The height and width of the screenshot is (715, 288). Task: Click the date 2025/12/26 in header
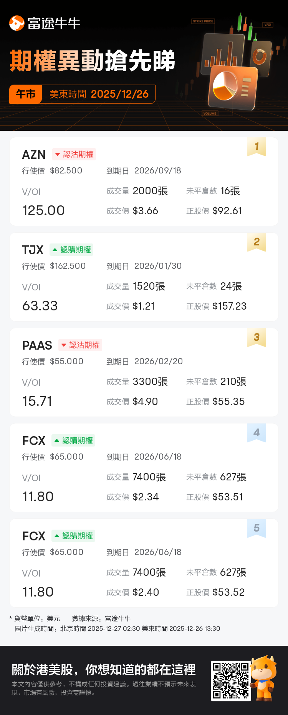point(120,94)
